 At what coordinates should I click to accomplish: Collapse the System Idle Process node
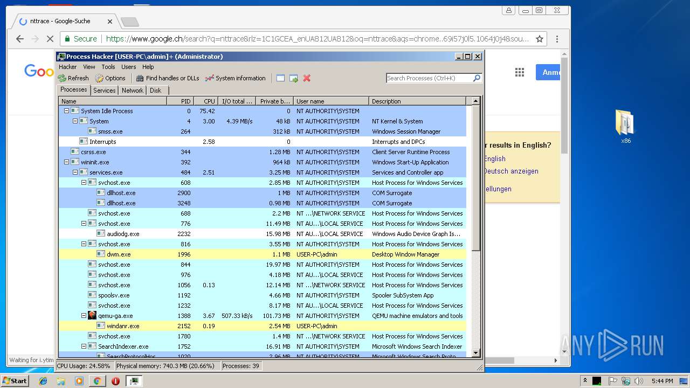click(67, 111)
